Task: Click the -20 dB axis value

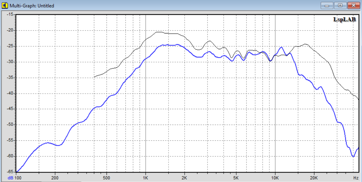Action: (x=11, y=30)
